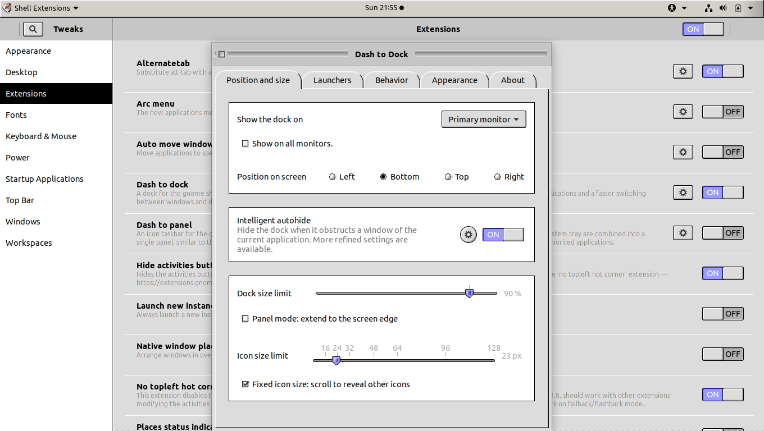Click the Arc menu extension name
This screenshot has height=431, width=764.
(156, 104)
